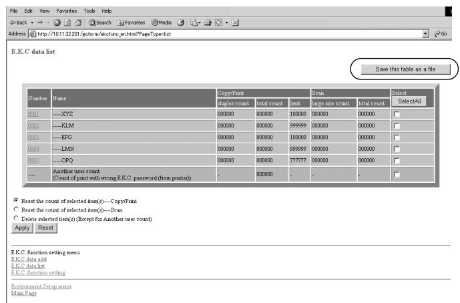Expand the Mail button dropdown arrow

(200, 23)
